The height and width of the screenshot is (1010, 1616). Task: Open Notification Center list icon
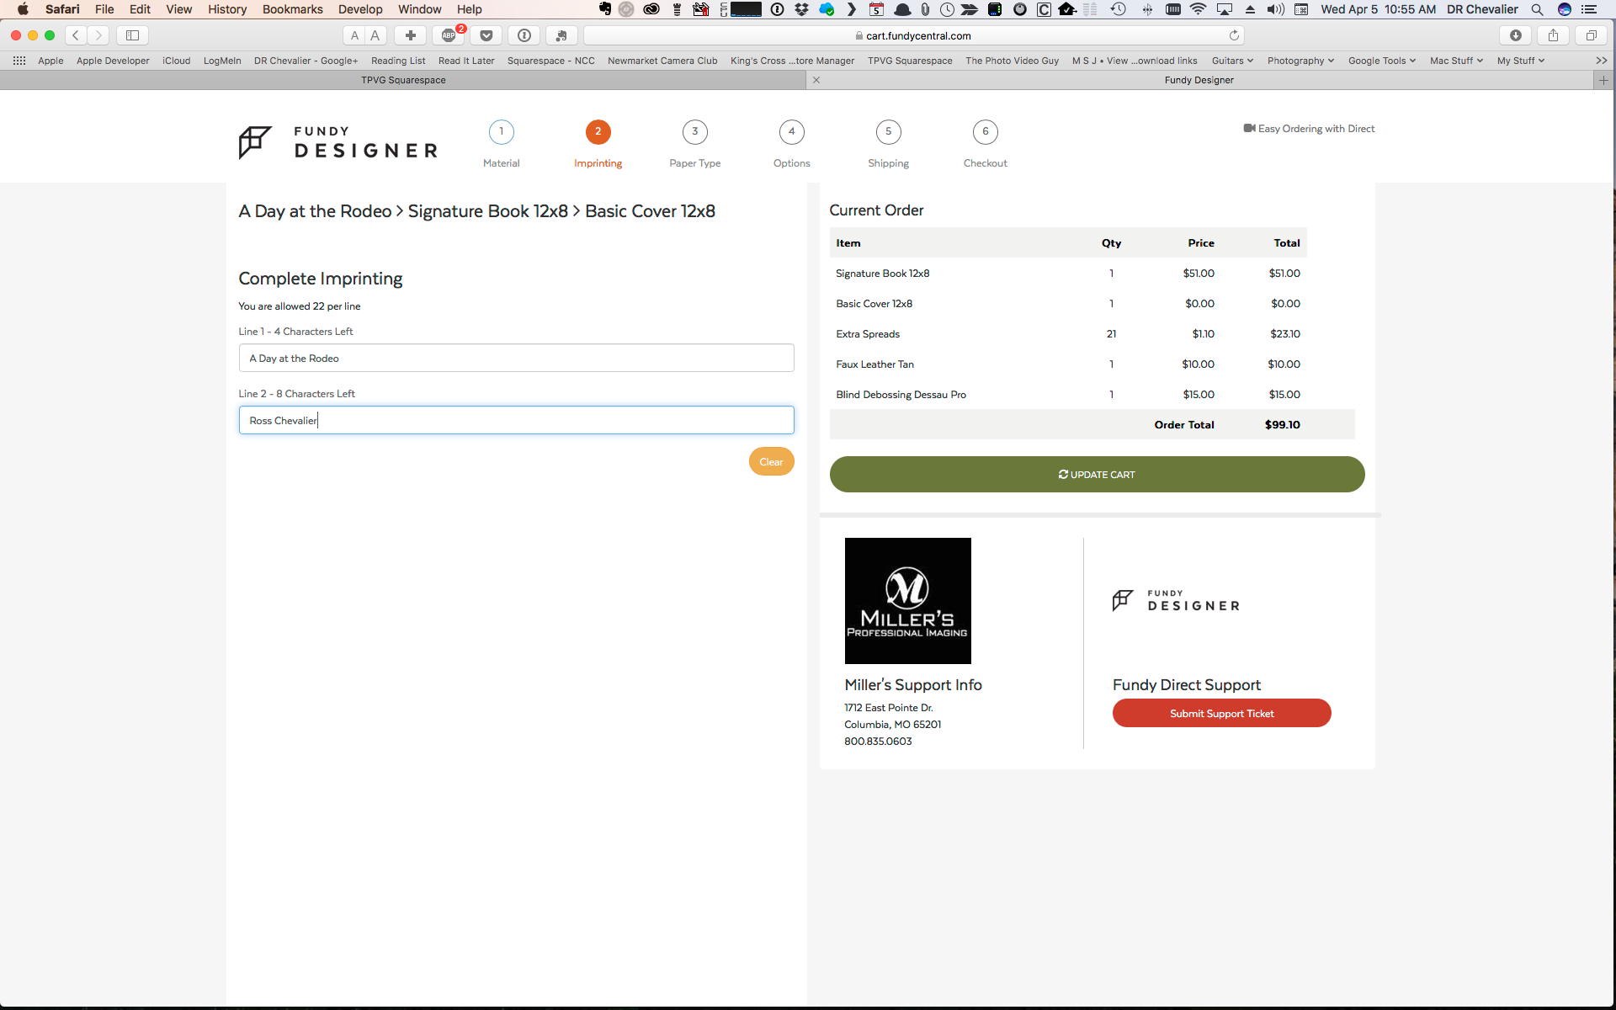tap(1589, 9)
